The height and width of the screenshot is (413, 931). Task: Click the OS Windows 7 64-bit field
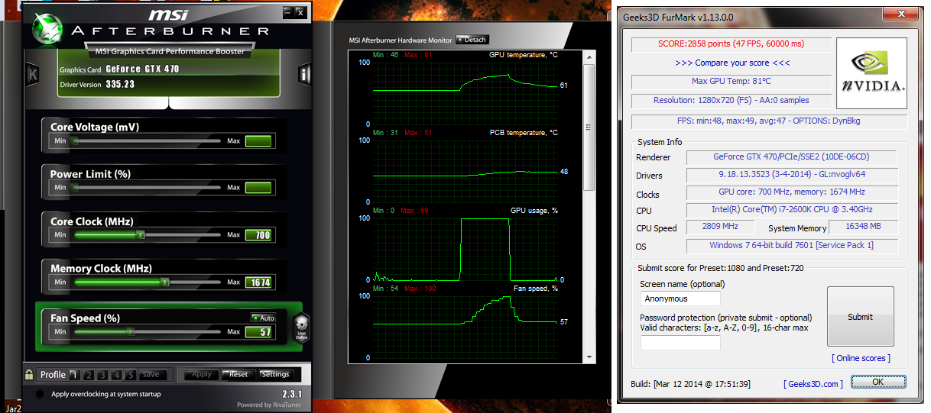coord(792,245)
